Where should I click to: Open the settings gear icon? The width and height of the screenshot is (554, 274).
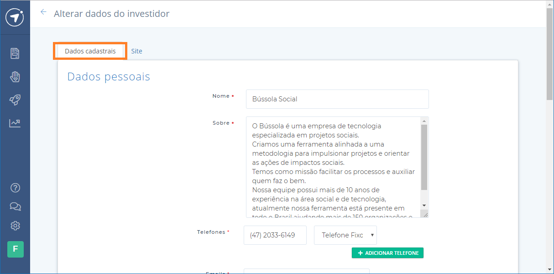(15, 226)
